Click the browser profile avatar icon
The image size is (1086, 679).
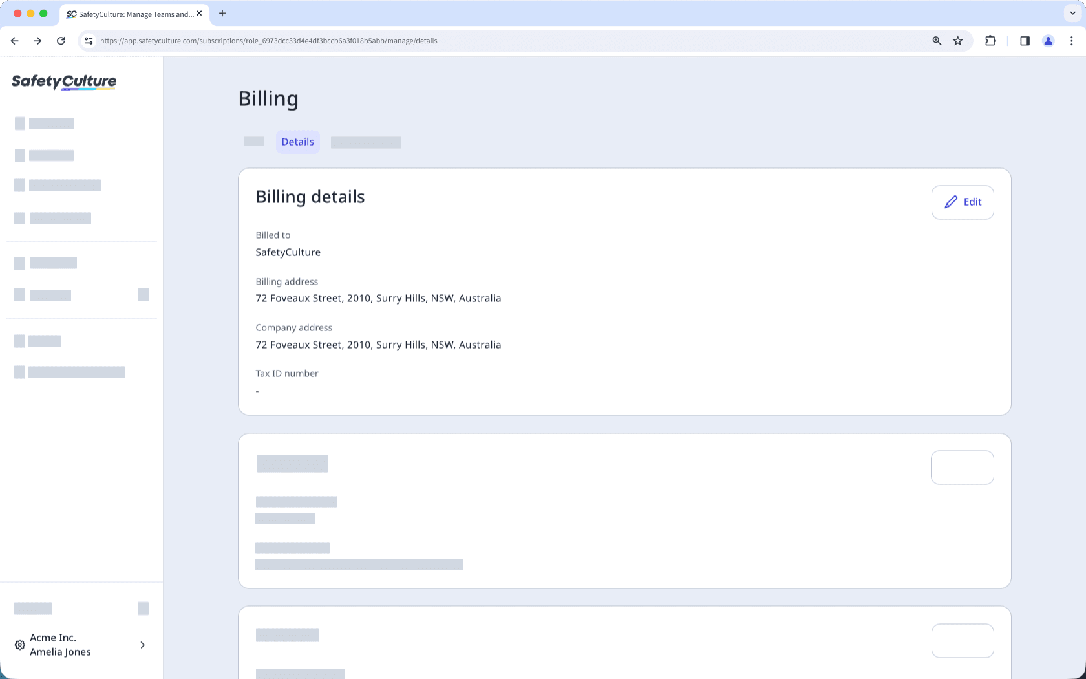pos(1048,40)
